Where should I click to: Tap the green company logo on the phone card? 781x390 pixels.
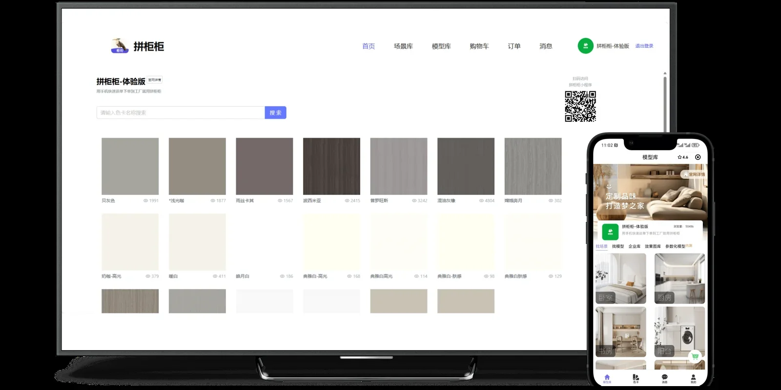click(x=610, y=232)
